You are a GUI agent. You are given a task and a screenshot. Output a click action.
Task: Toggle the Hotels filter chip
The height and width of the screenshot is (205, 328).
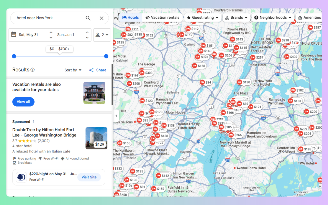[x=130, y=17]
